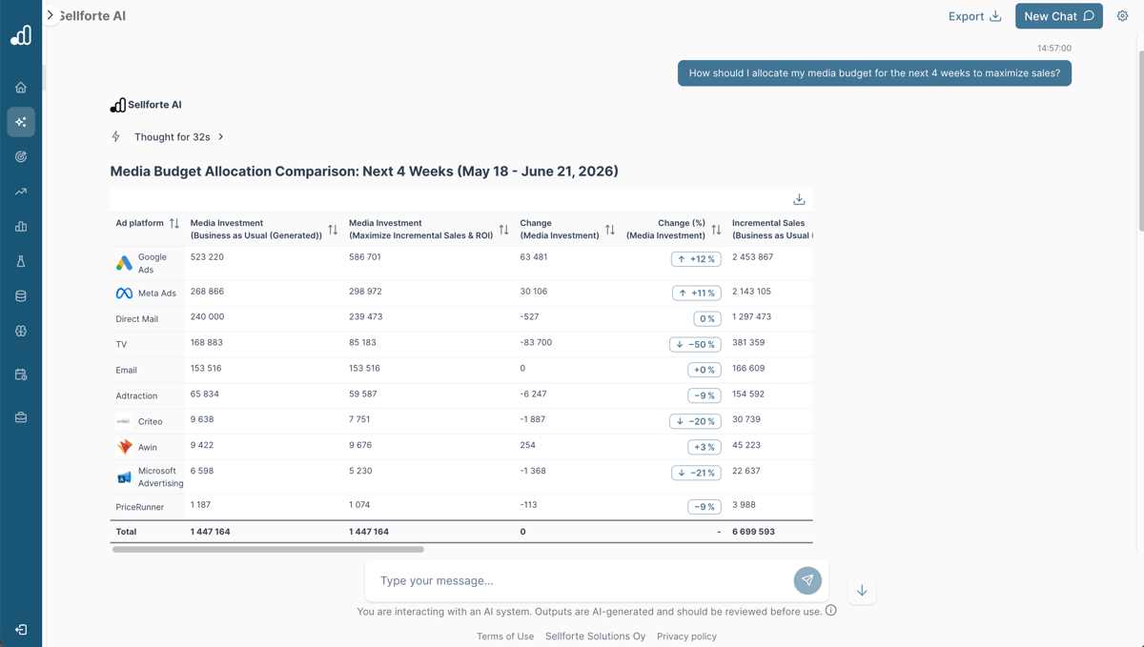This screenshot has height=647, width=1144.
Task: Click the user question message bubble
Action: coord(874,73)
